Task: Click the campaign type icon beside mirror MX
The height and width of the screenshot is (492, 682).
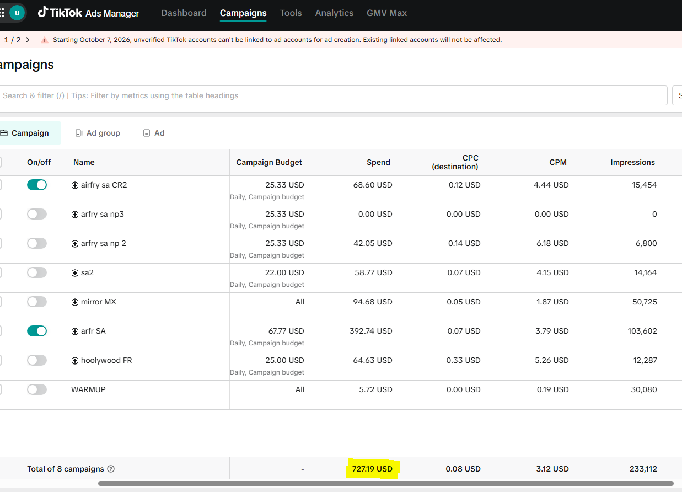Action: tap(75, 302)
